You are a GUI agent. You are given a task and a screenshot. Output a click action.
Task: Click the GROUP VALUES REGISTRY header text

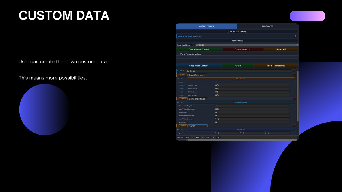coord(190,36)
